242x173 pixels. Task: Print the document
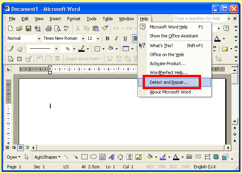[x=49, y=28]
